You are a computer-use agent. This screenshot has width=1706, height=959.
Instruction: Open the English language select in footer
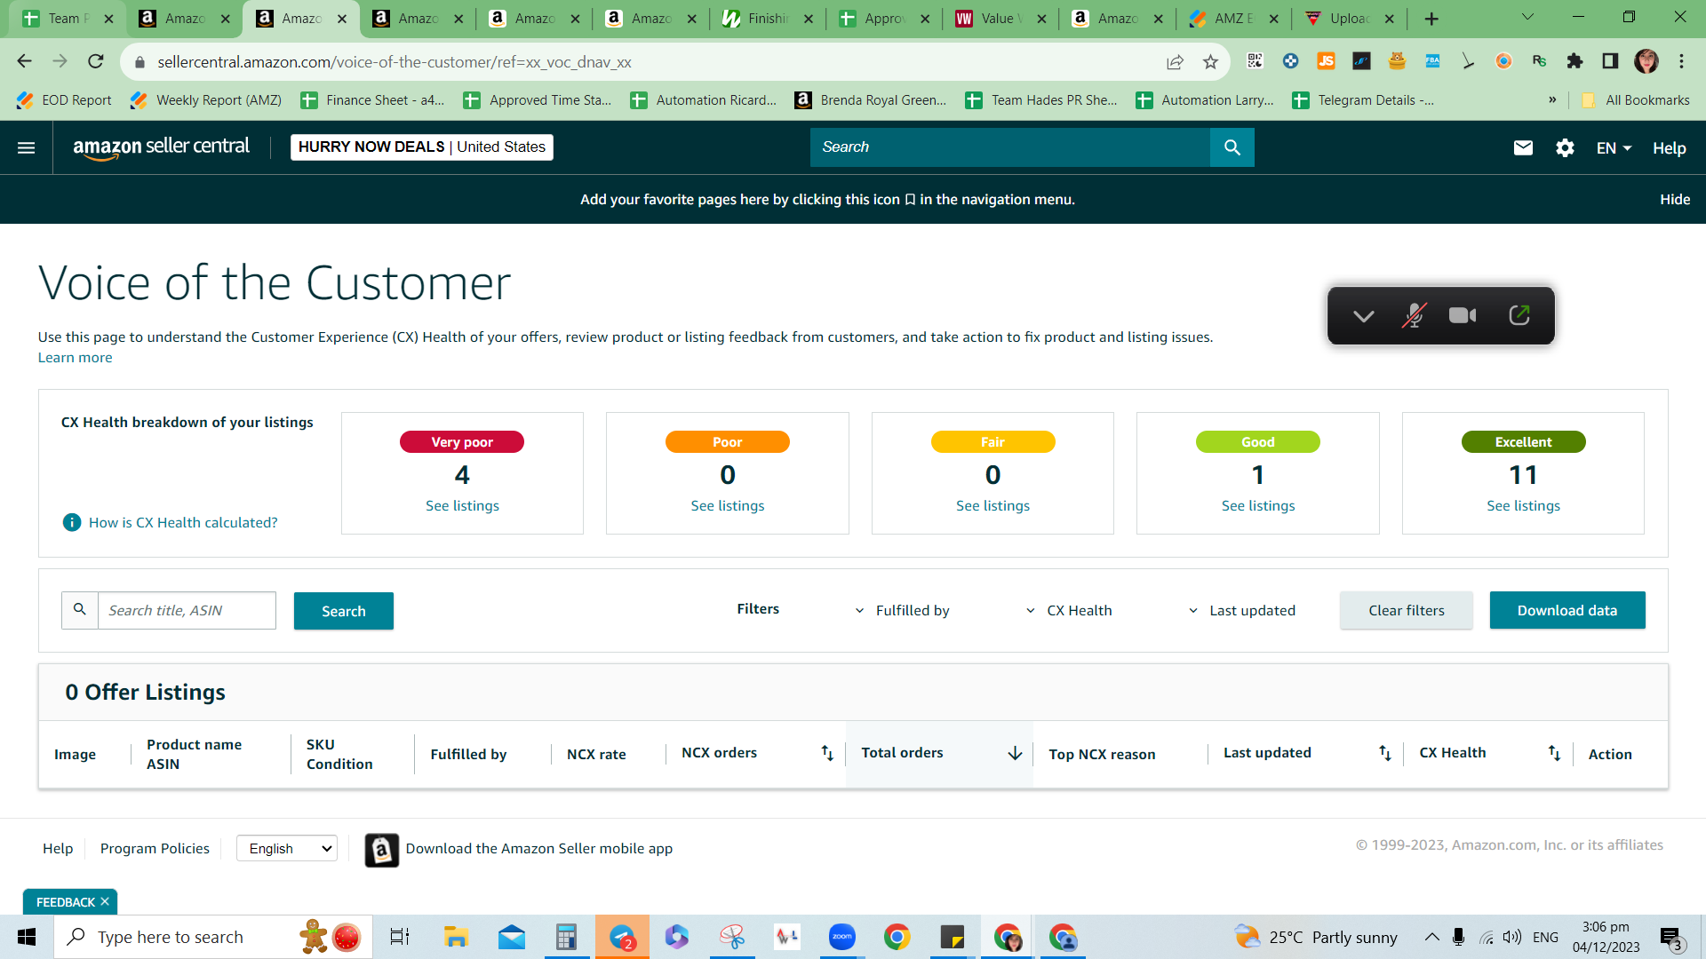click(x=287, y=849)
